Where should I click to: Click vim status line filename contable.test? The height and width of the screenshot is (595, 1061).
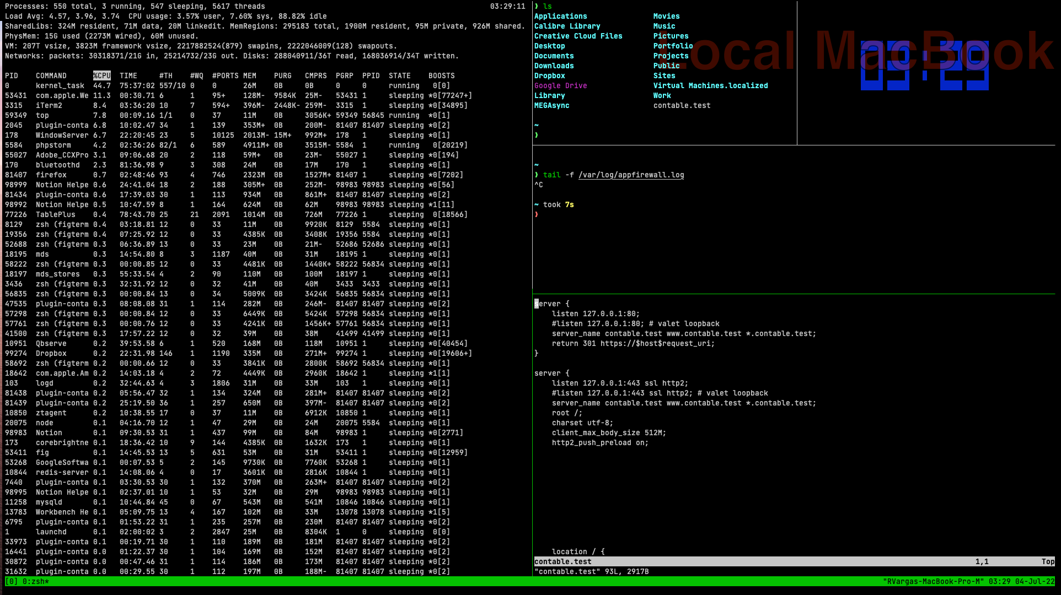(x=563, y=561)
